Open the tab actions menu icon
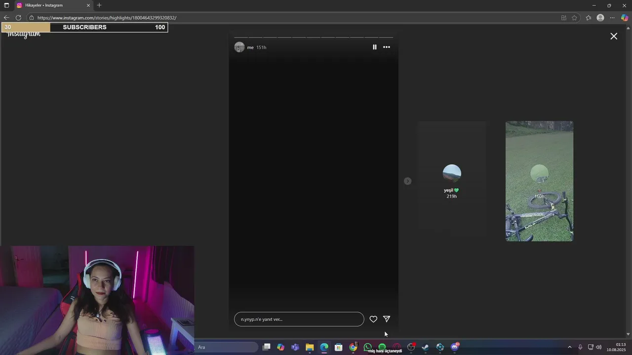The image size is (632, 355). [6, 5]
